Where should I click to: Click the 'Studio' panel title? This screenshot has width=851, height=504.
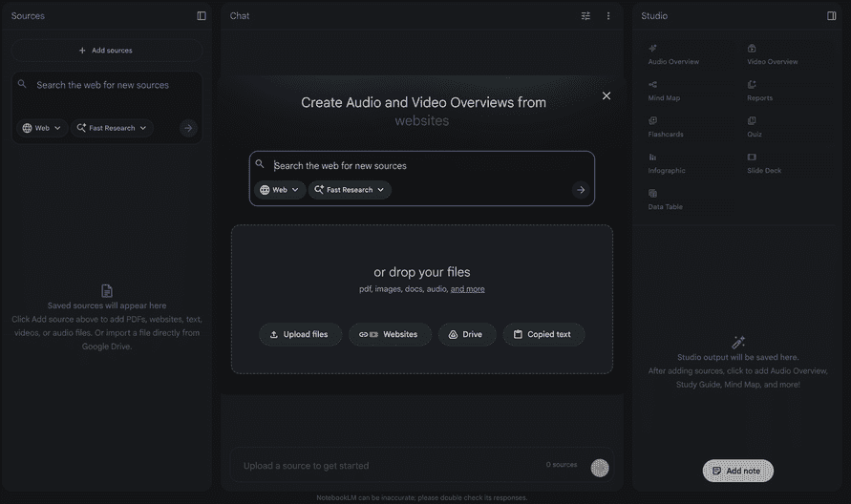point(654,15)
